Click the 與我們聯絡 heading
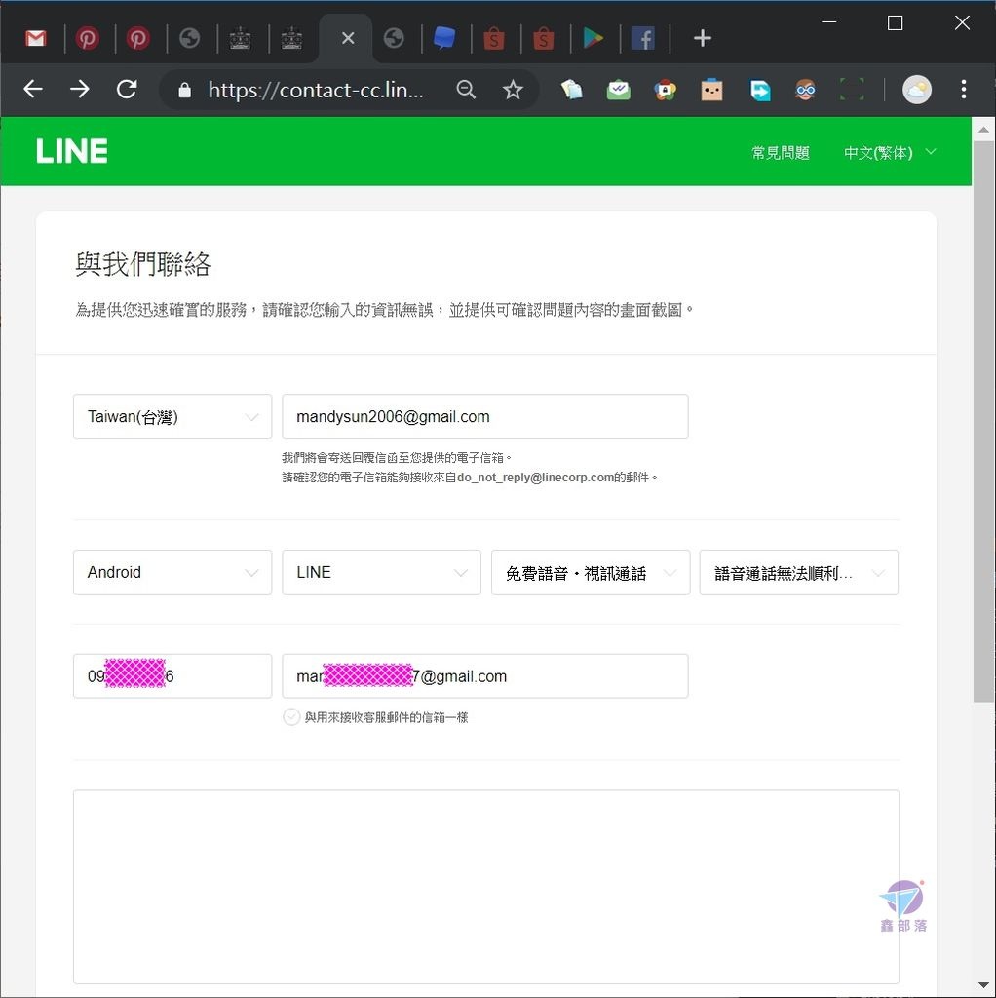The width and height of the screenshot is (996, 998). point(143,264)
